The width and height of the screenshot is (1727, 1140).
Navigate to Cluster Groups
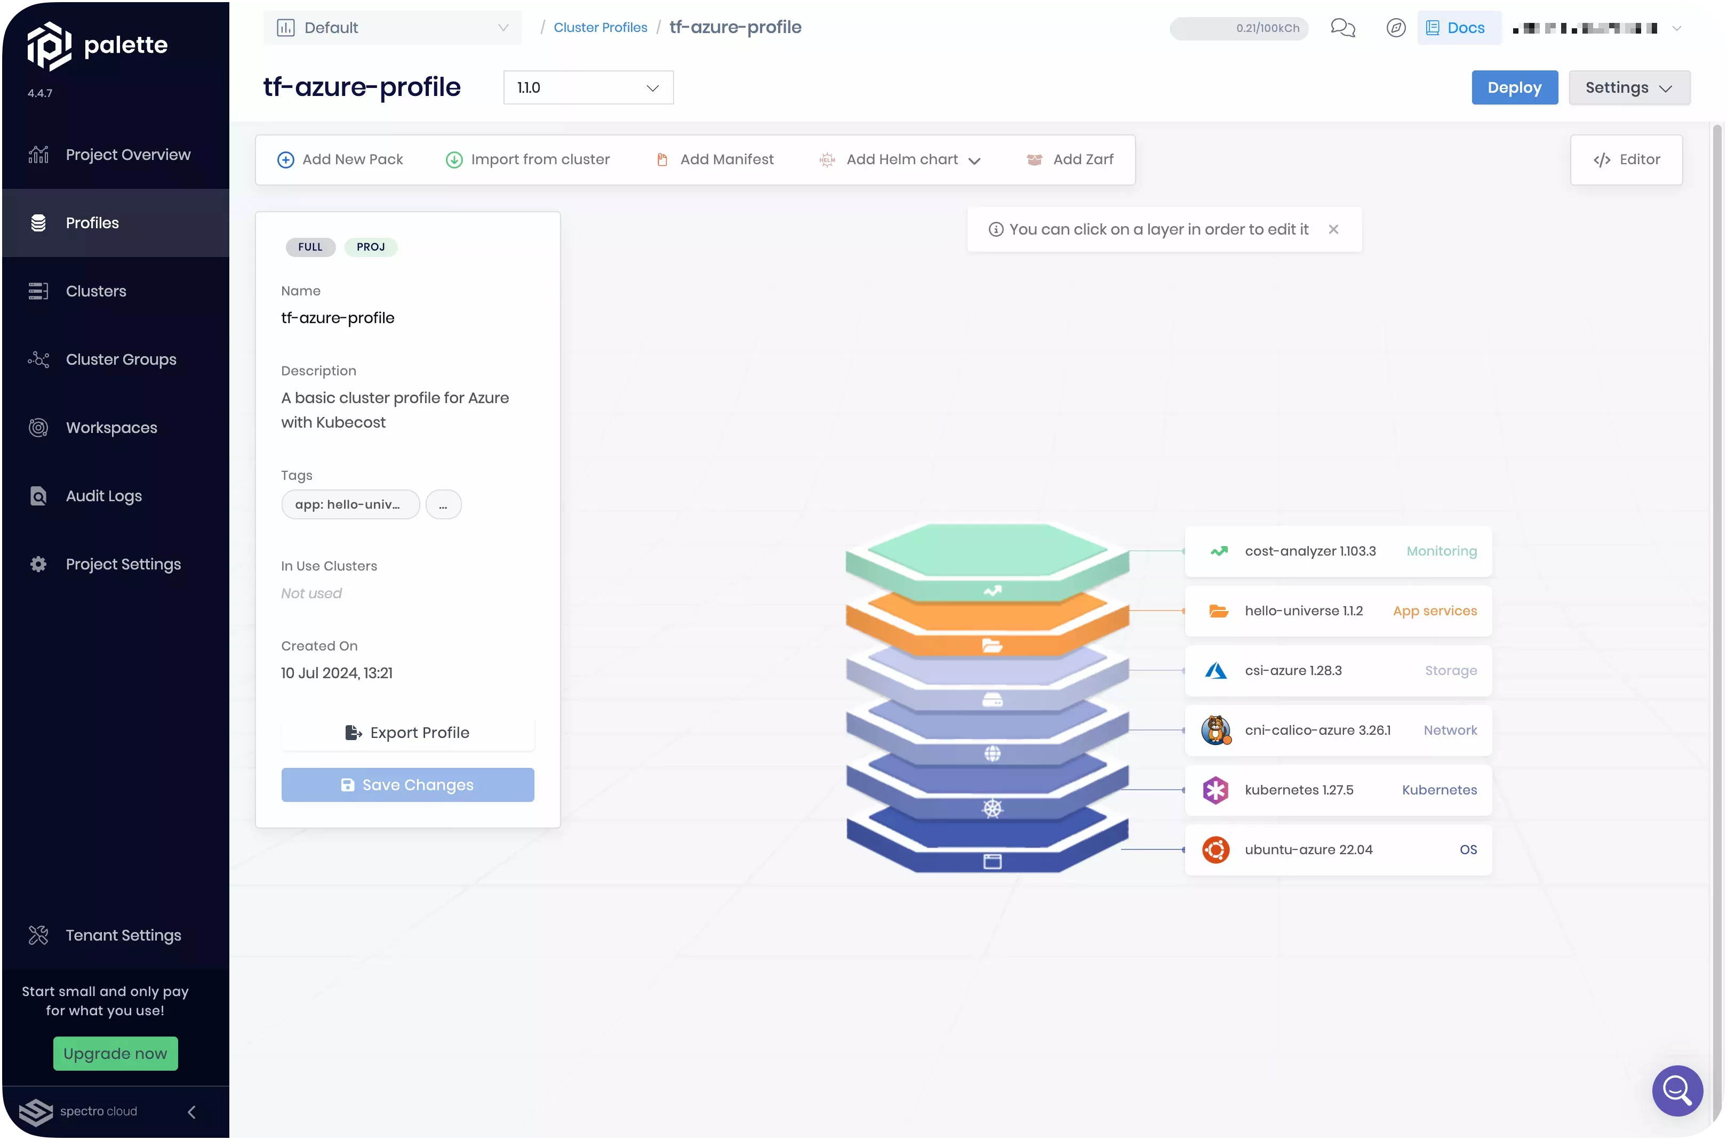tap(115, 360)
